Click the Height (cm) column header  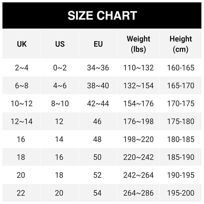pos(181,44)
